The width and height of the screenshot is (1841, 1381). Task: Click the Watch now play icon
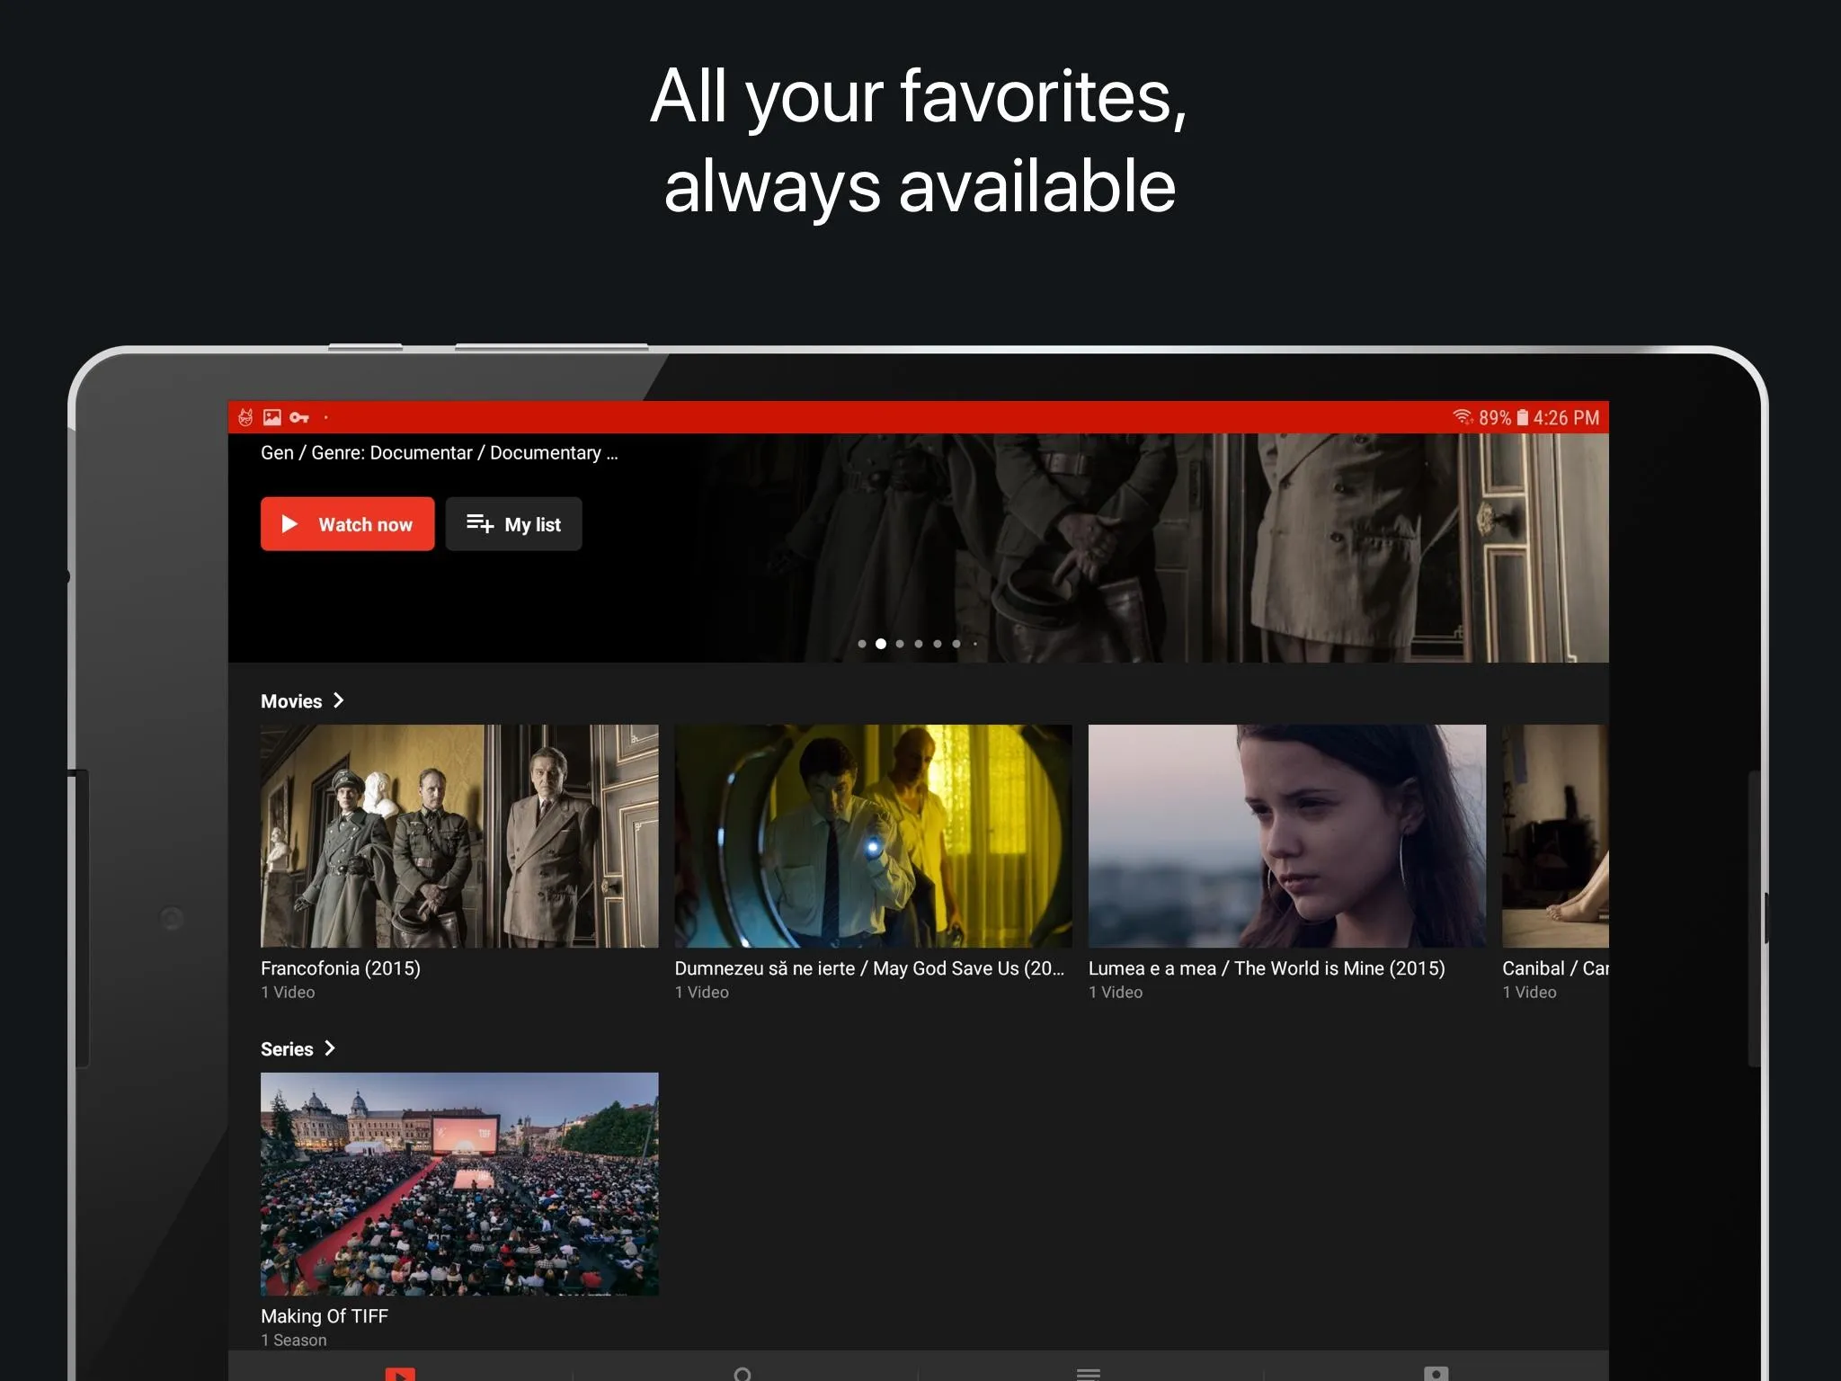(x=291, y=525)
